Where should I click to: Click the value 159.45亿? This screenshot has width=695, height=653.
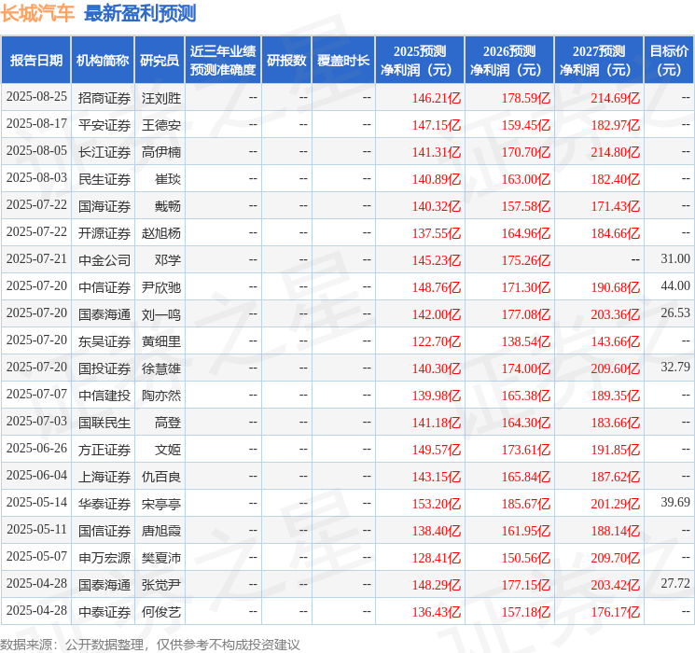(x=526, y=125)
